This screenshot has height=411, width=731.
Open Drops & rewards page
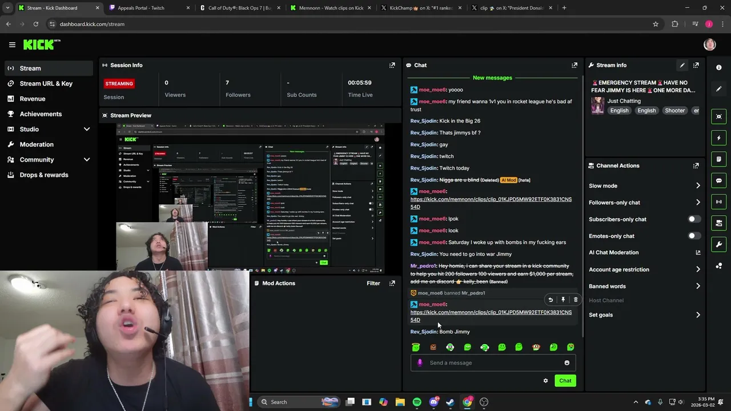coord(49,175)
